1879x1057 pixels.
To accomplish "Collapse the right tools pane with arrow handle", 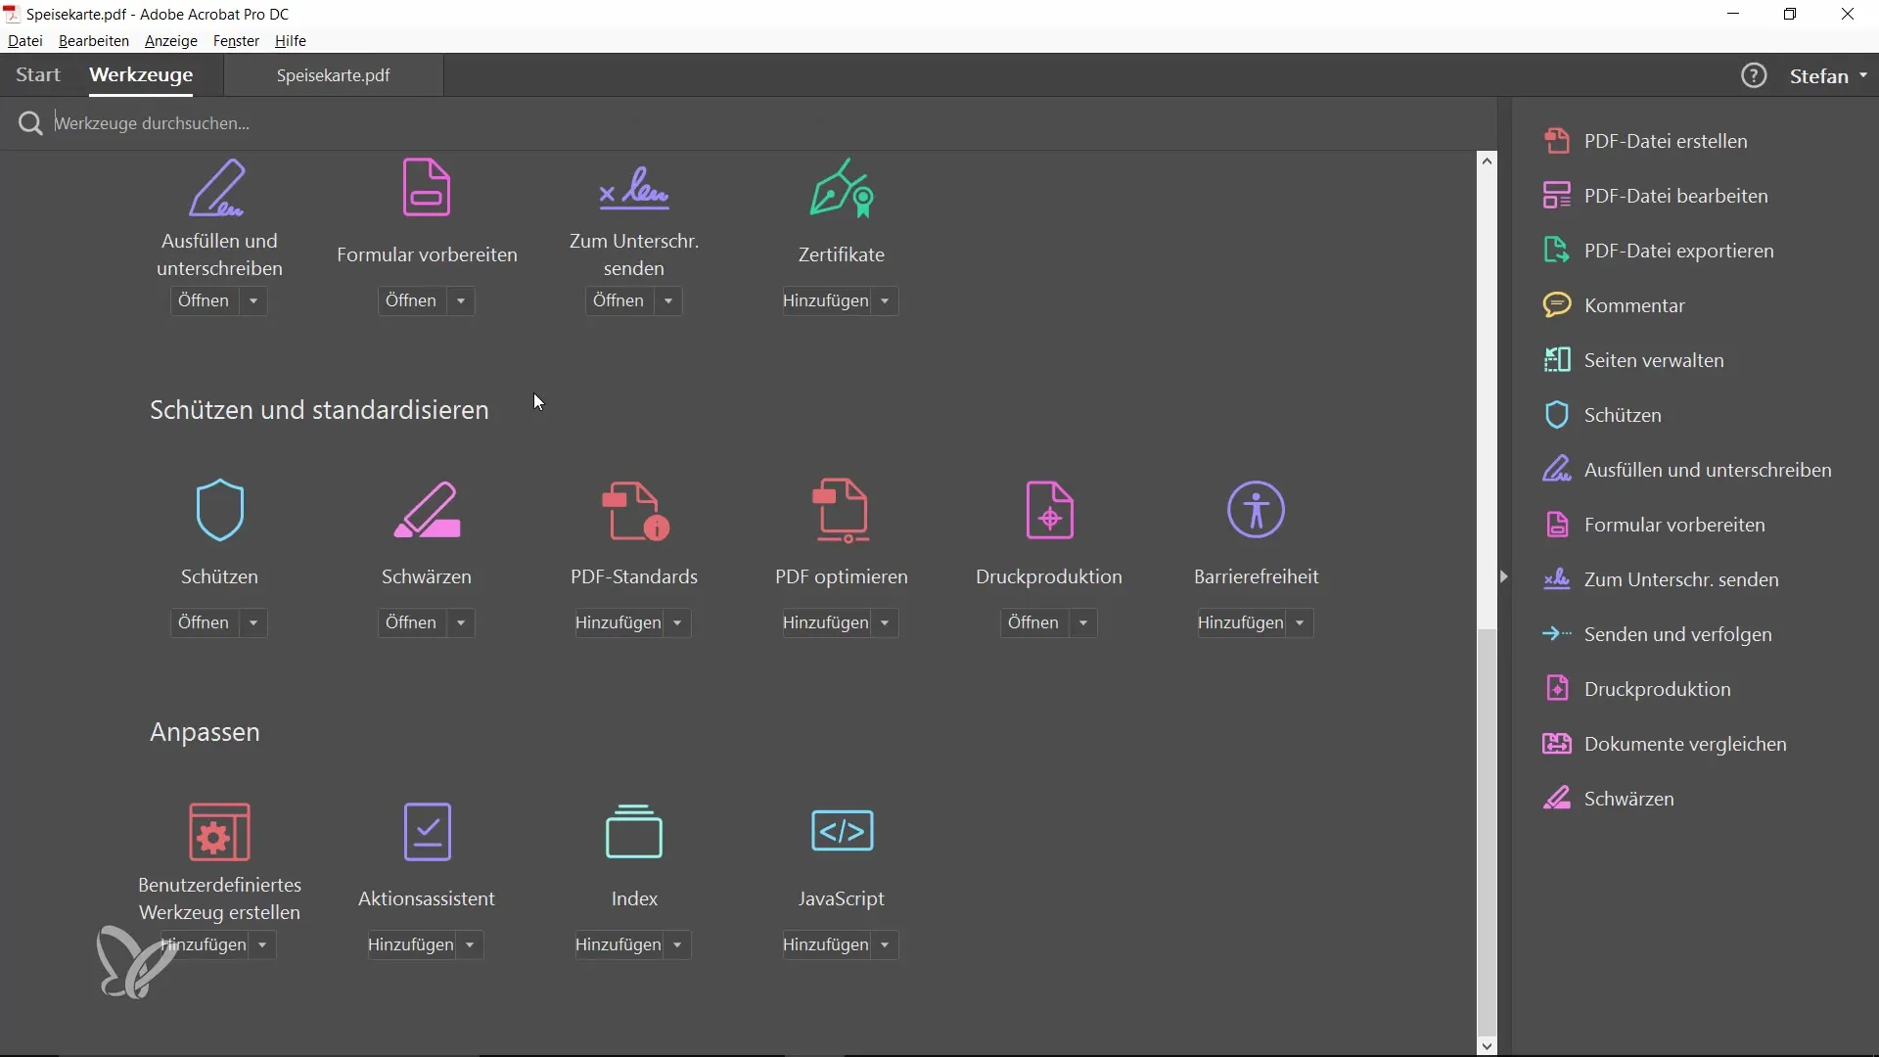I will coord(1504,577).
